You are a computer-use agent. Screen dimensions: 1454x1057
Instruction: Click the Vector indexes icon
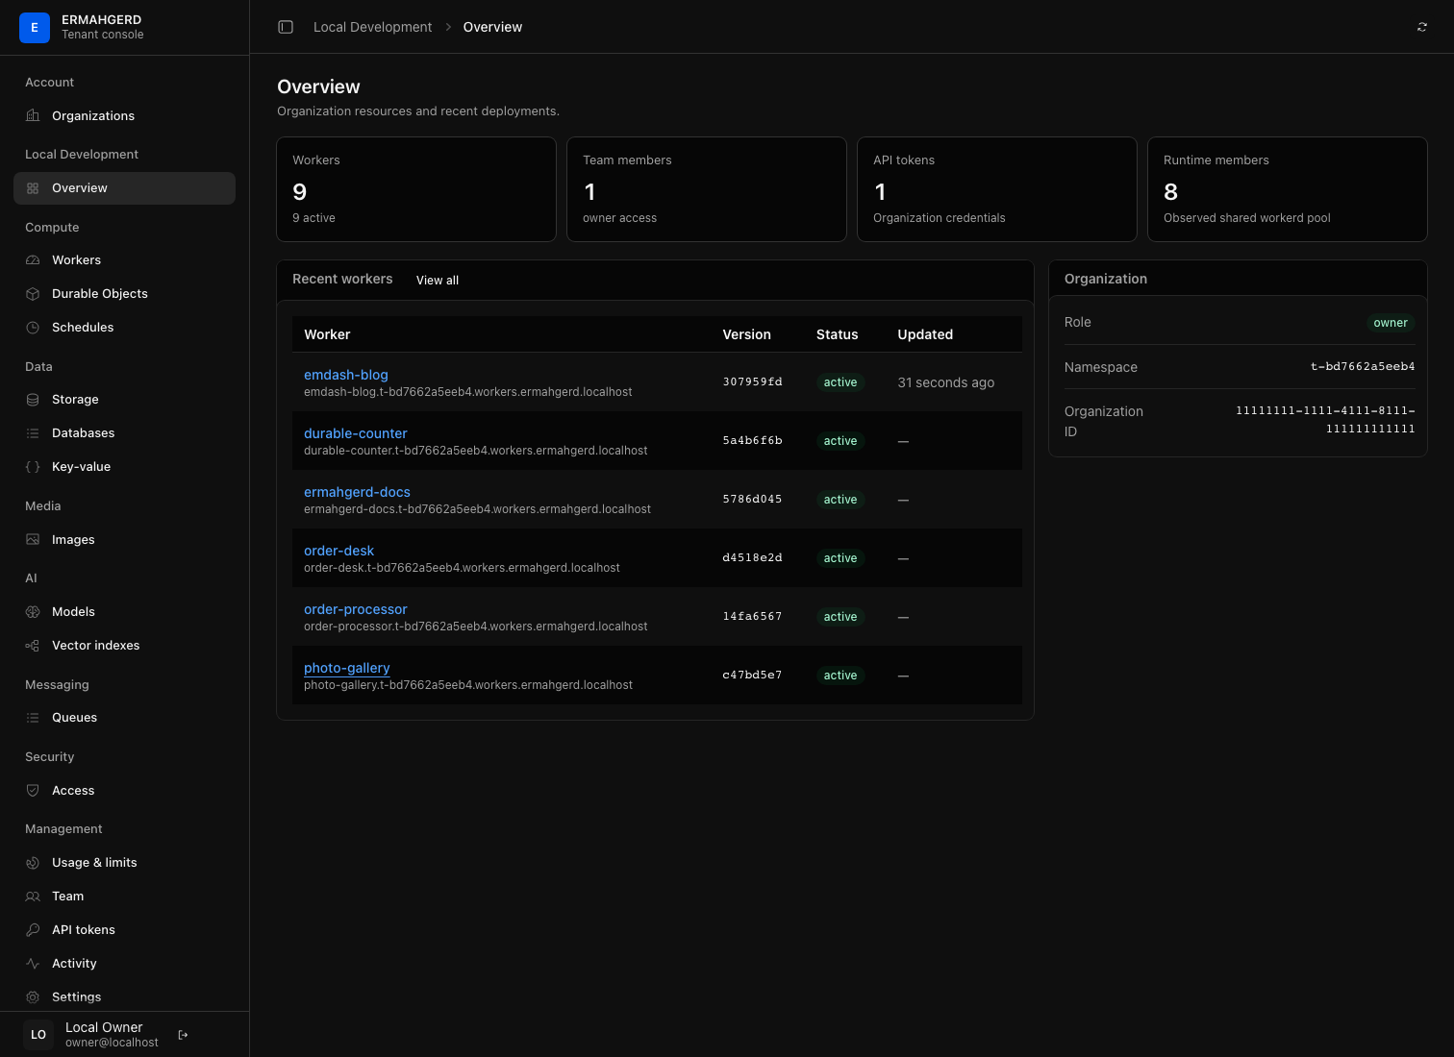tap(33, 646)
